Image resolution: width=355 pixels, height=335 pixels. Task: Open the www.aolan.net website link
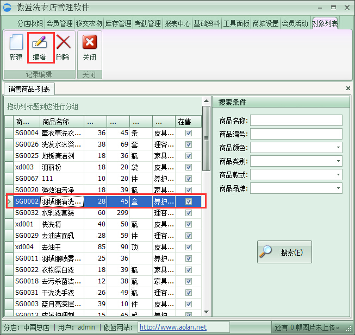(173, 327)
